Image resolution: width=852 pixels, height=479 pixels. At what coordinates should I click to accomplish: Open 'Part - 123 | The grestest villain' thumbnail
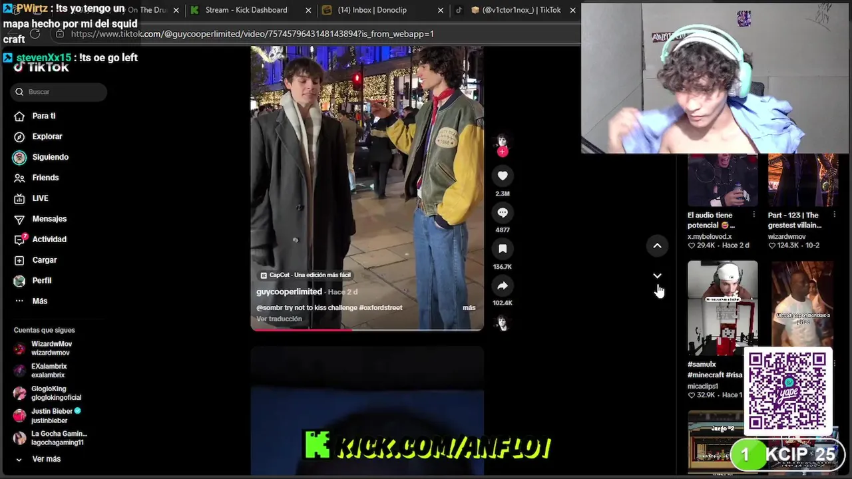(x=803, y=180)
